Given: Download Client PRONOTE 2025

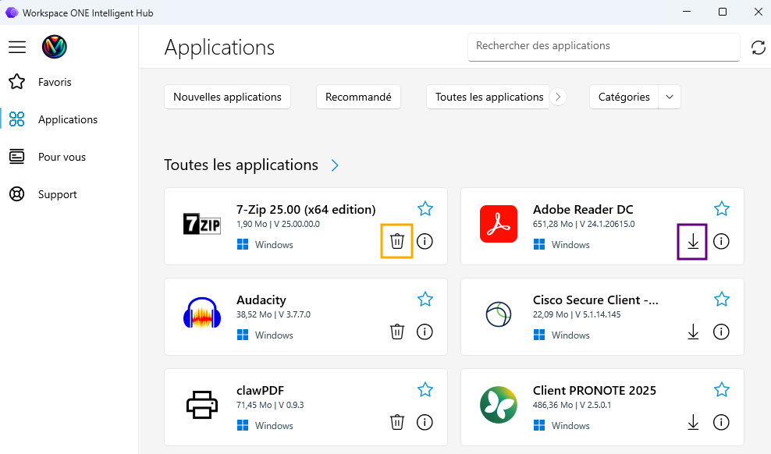Looking at the screenshot, I should 693,422.
